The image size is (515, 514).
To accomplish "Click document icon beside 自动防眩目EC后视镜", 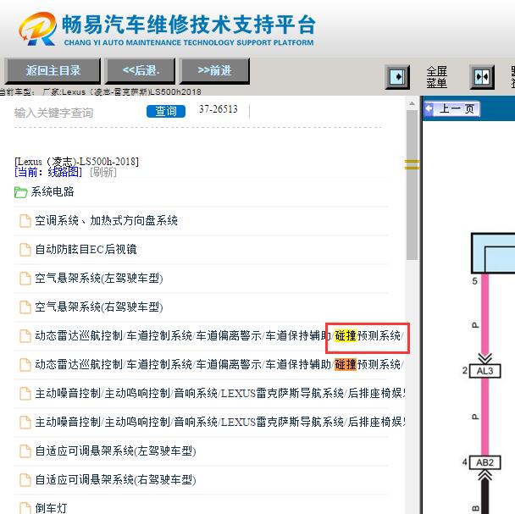I will [x=25, y=250].
